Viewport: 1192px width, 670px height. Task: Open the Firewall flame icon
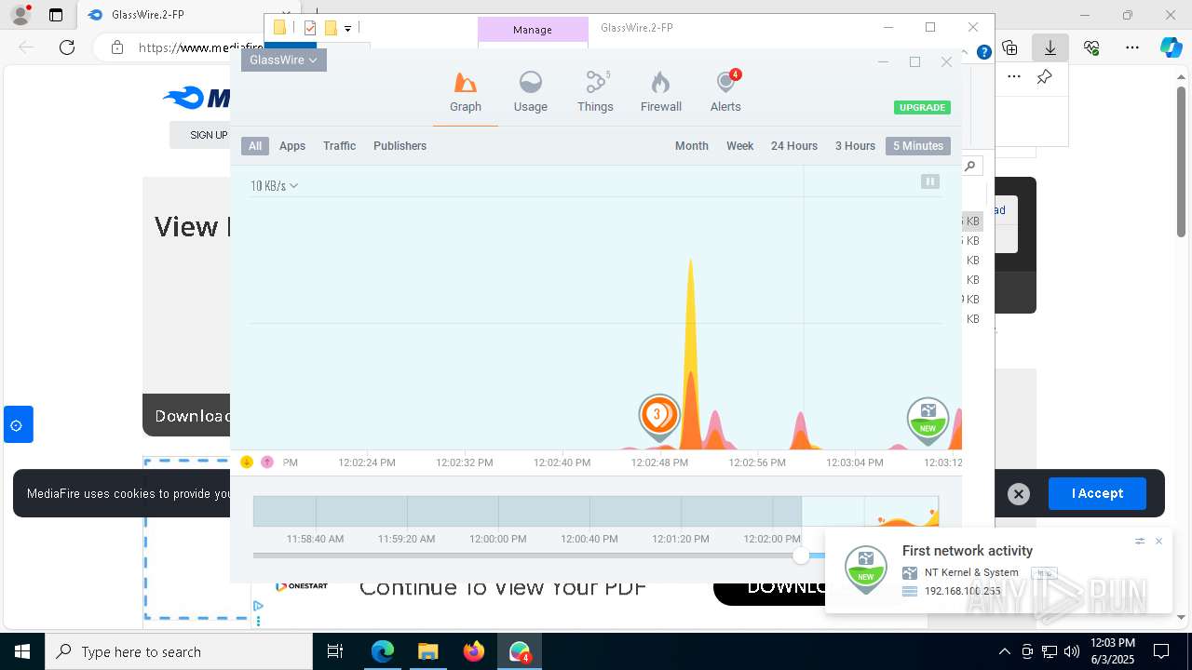660,83
